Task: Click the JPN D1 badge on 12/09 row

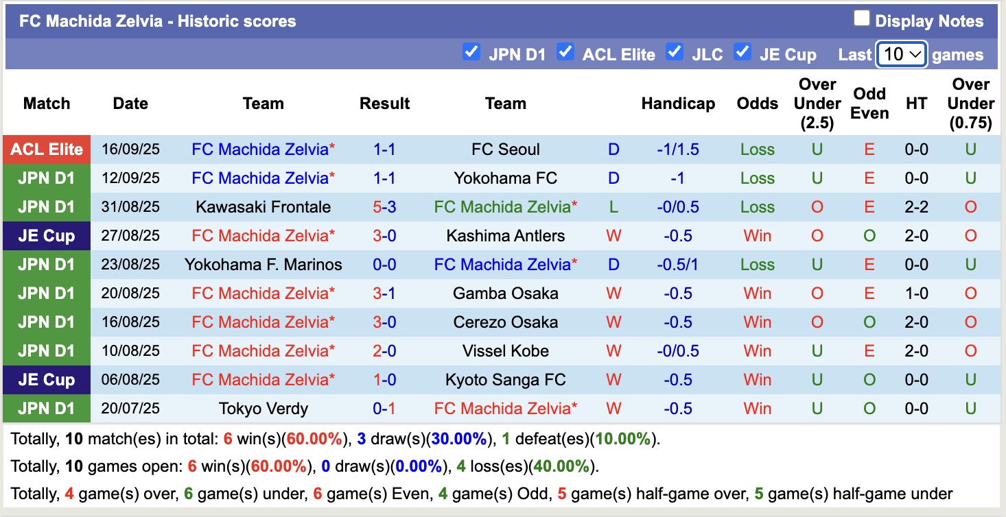Action: (x=47, y=178)
